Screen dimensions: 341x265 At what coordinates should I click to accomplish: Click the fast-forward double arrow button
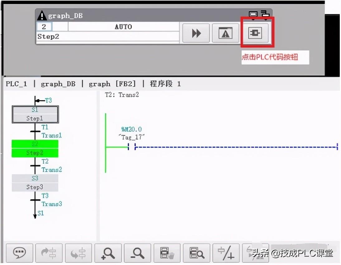point(196,33)
